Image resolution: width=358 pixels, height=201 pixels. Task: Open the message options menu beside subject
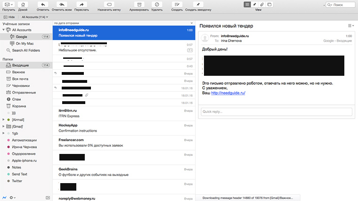point(351,26)
